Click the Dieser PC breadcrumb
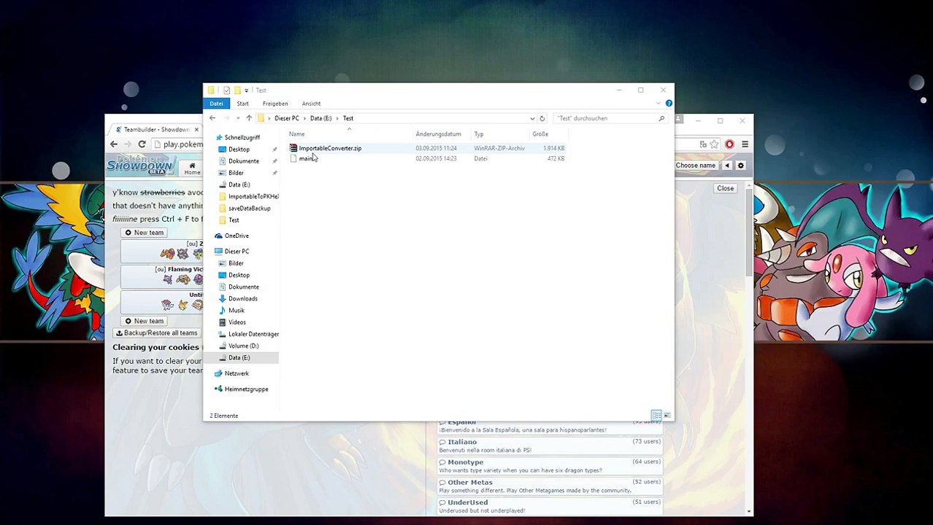The width and height of the screenshot is (933, 525). pos(286,118)
